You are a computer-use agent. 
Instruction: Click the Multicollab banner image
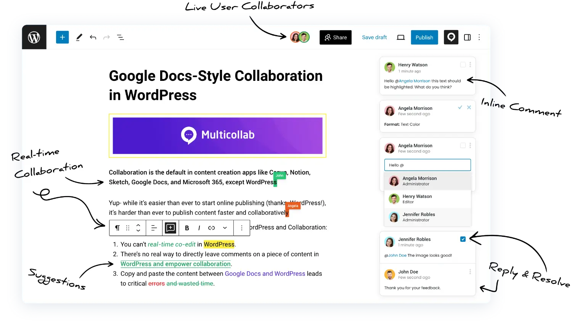pyautogui.click(x=218, y=135)
